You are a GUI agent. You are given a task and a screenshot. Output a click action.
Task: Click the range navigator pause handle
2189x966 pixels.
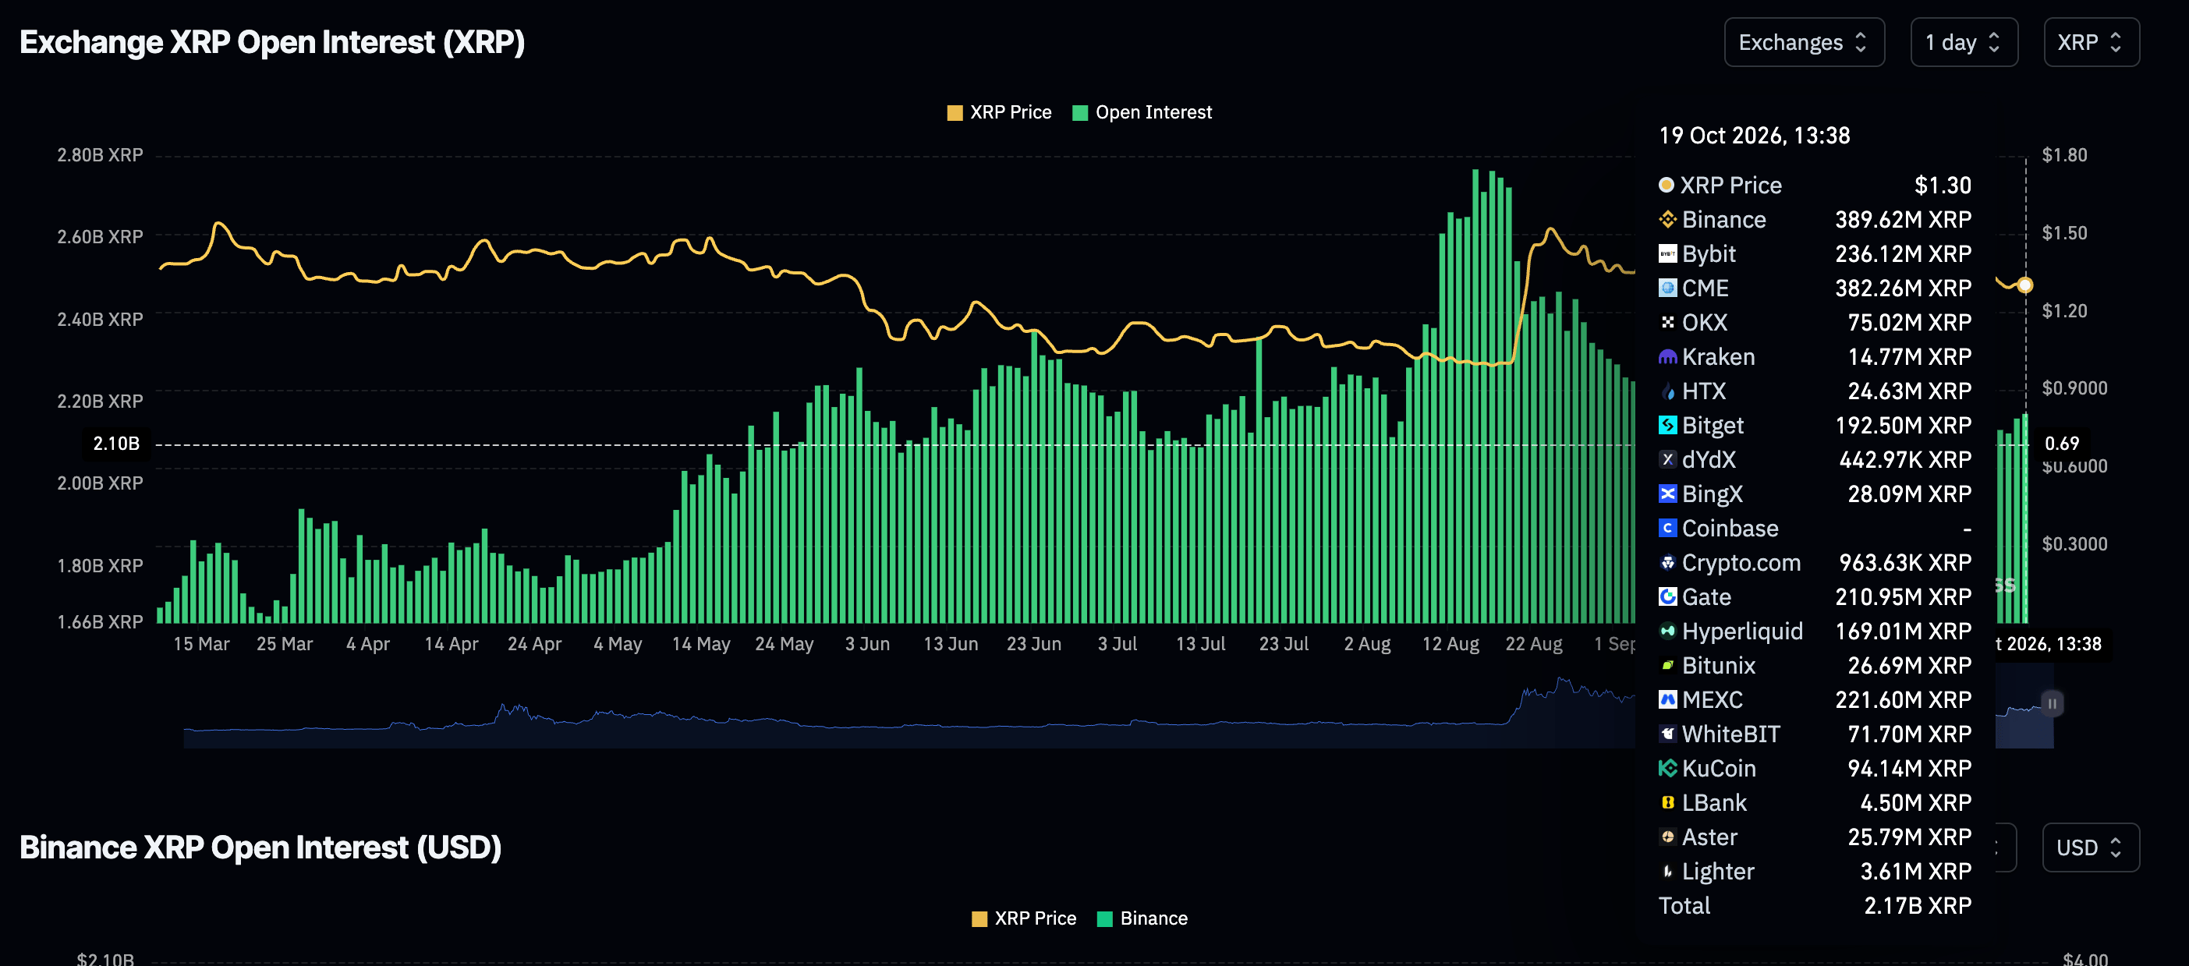click(x=2053, y=703)
